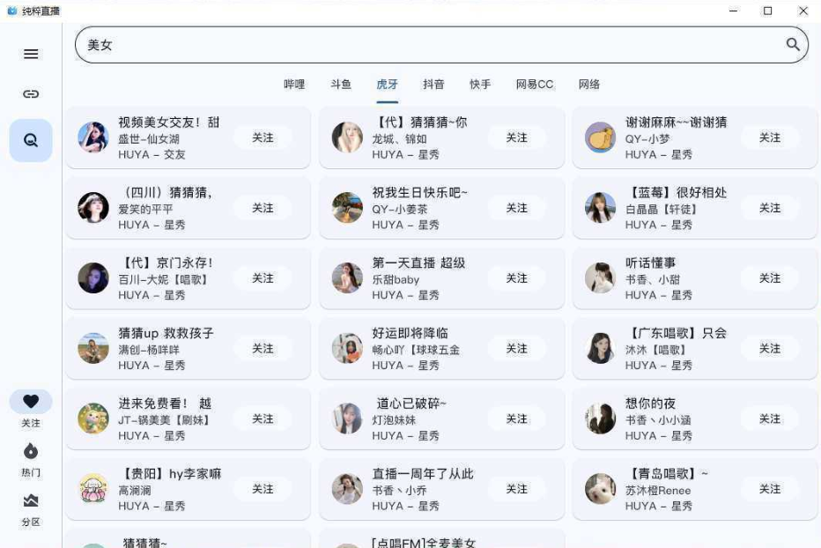Viewport: 821px width, 548px height.
Task: Click 关注 button for QY-小梦
Action: click(770, 137)
